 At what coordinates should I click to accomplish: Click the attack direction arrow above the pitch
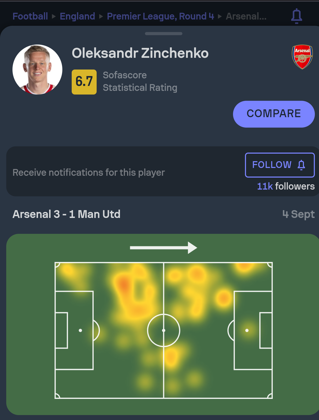click(163, 248)
